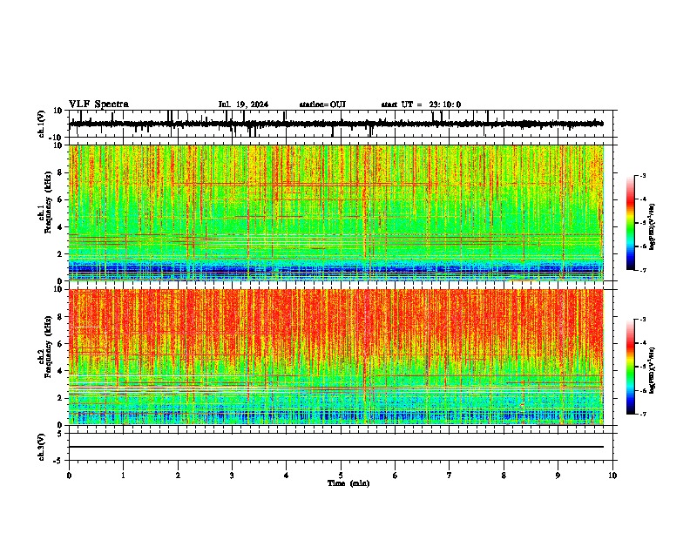Screen dimensions: 690x533
Task: Click time axis tick label "1"
Action: pyautogui.click(x=123, y=476)
